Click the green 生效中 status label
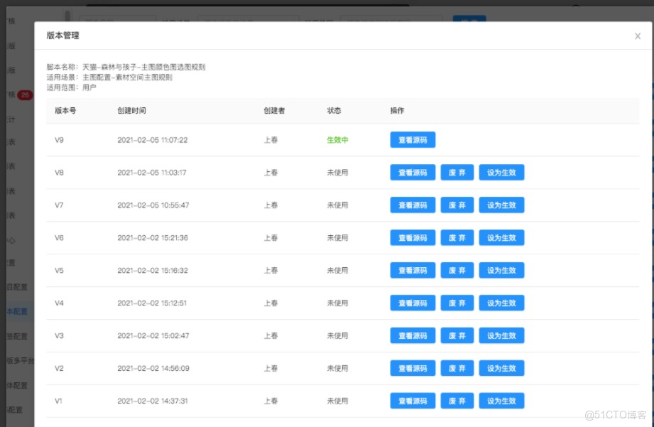The width and height of the screenshot is (654, 427). click(337, 140)
